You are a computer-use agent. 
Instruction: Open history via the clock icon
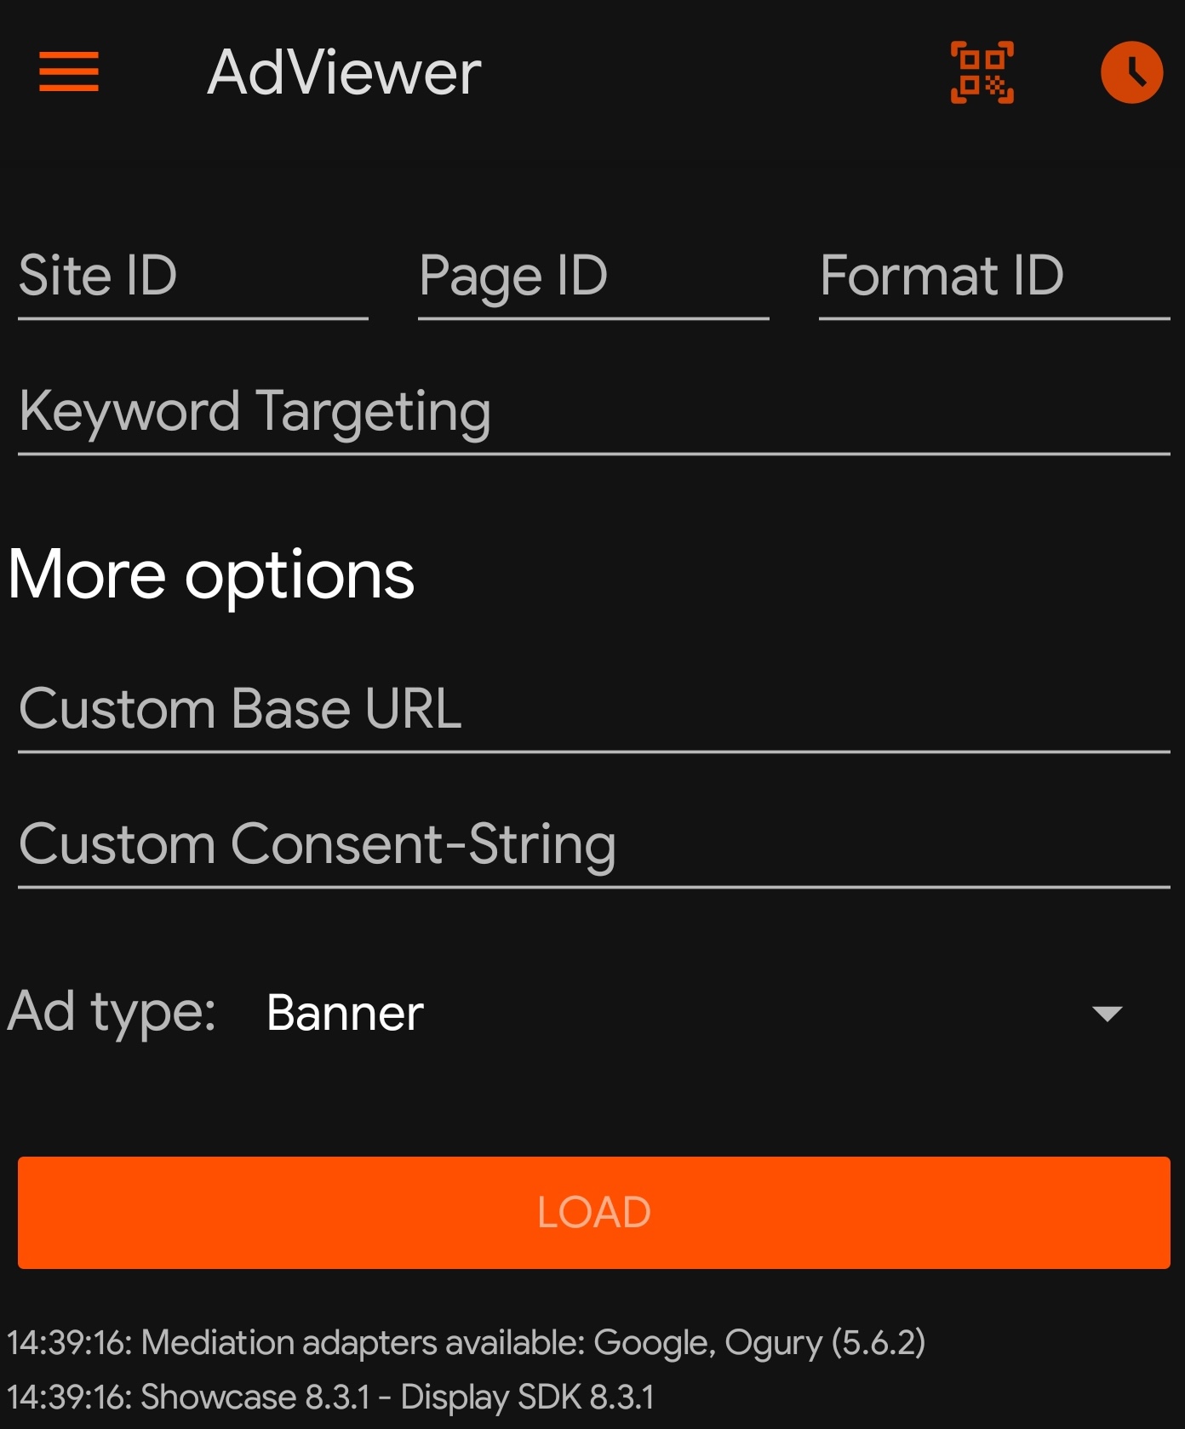pos(1131,72)
